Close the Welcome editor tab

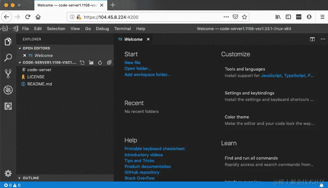(x=148, y=39)
